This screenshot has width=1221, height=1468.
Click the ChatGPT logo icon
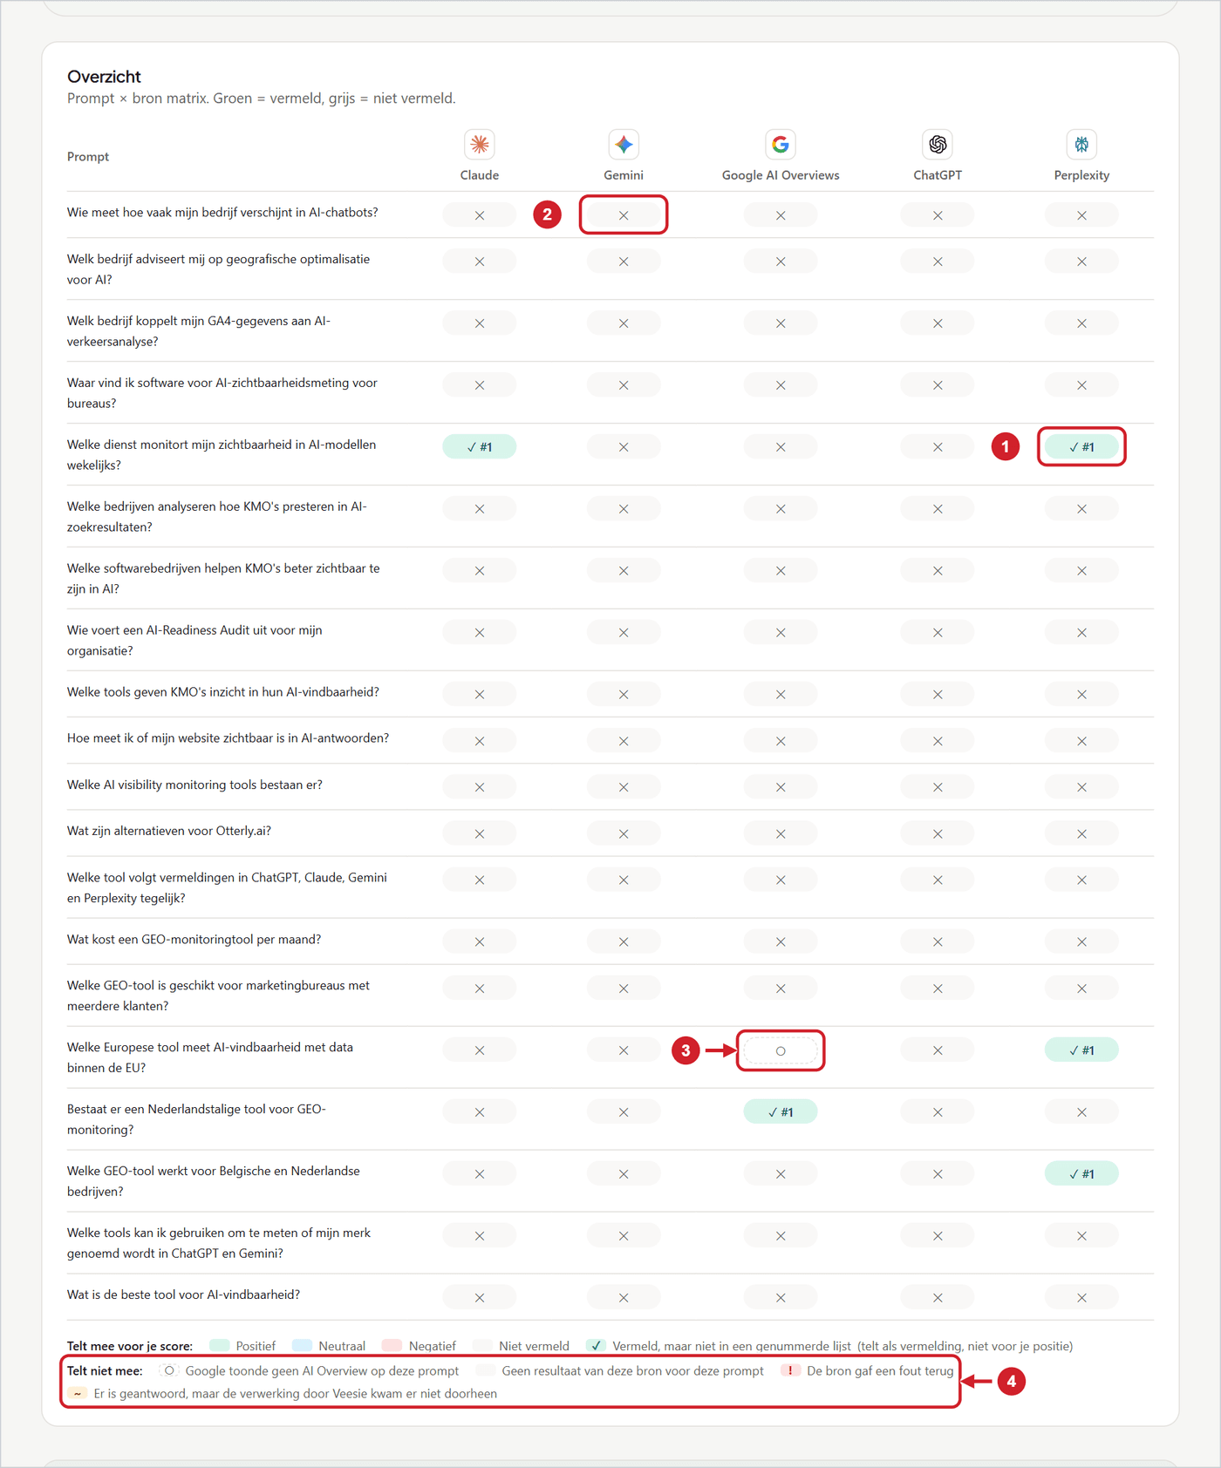(x=938, y=144)
